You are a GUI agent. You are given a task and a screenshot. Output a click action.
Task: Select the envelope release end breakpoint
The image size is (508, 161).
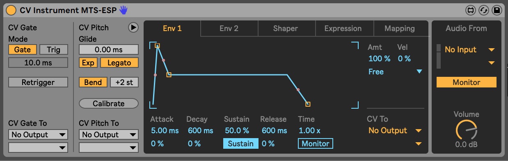[308, 104]
